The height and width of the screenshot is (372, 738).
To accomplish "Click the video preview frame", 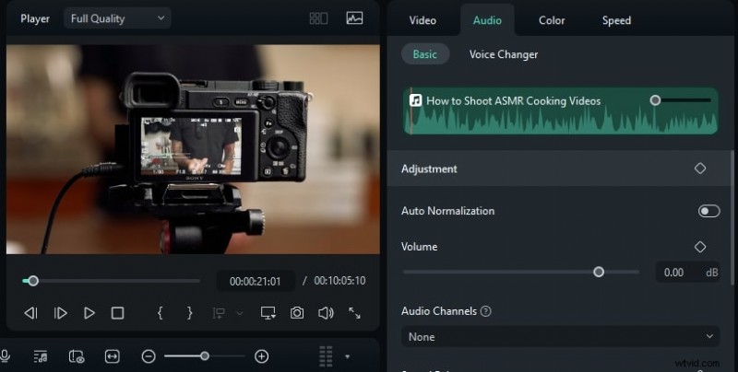I will (x=193, y=149).
